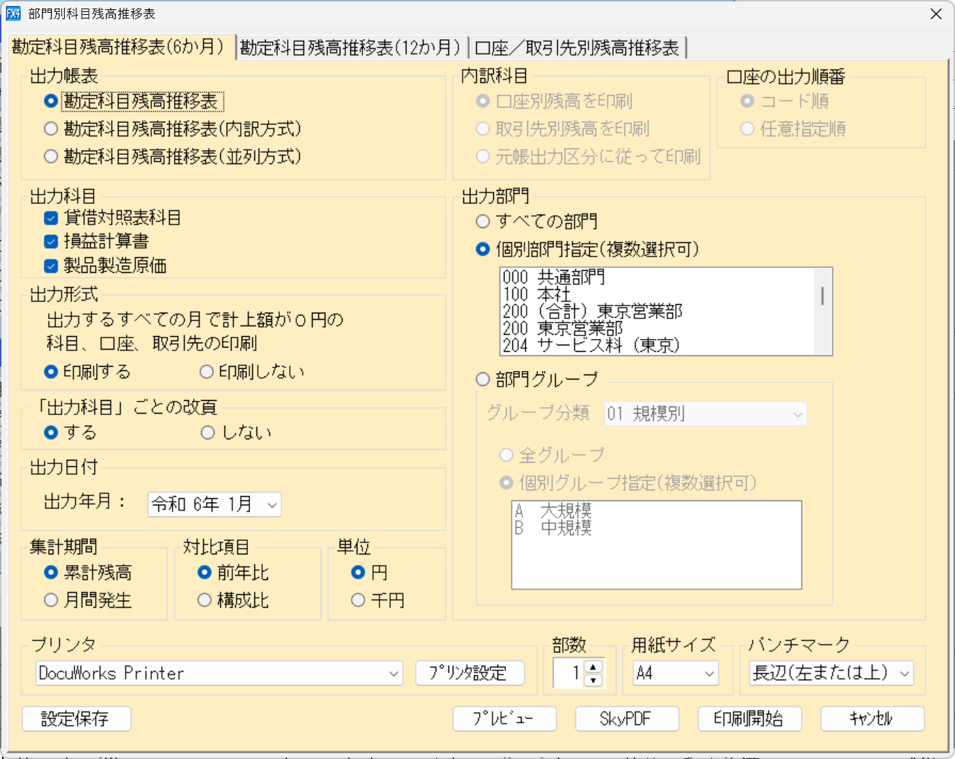Increase 部数 with the up arrow
The width and height of the screenshot is (955, 759).
click(x=593, y=668)
